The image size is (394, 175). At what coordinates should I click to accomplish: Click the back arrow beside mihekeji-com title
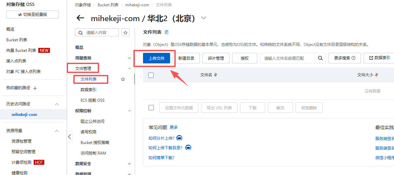(80, 18)
